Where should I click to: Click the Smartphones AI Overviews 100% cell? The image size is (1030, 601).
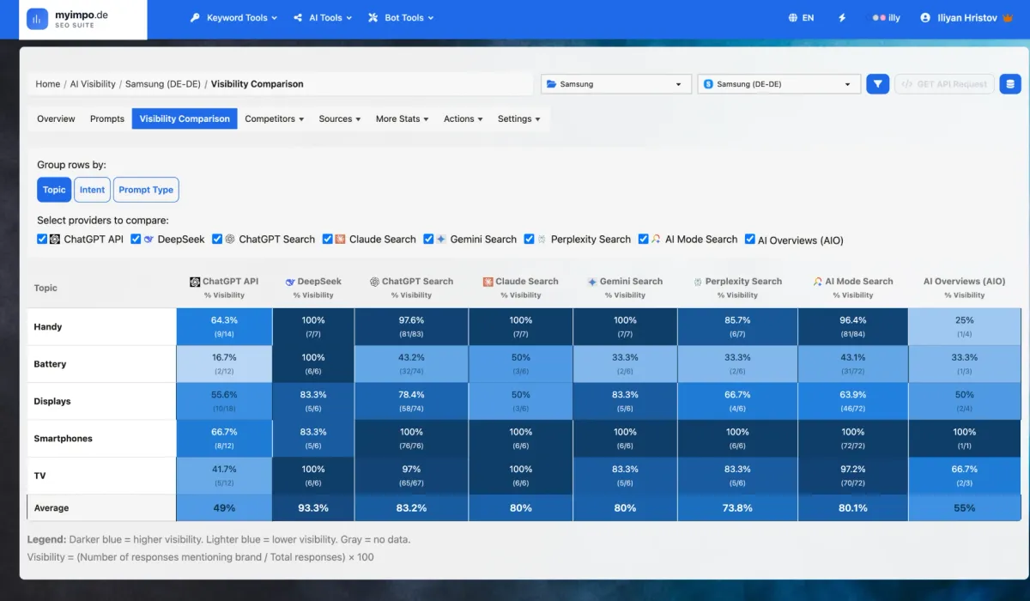tap(965, 438)
